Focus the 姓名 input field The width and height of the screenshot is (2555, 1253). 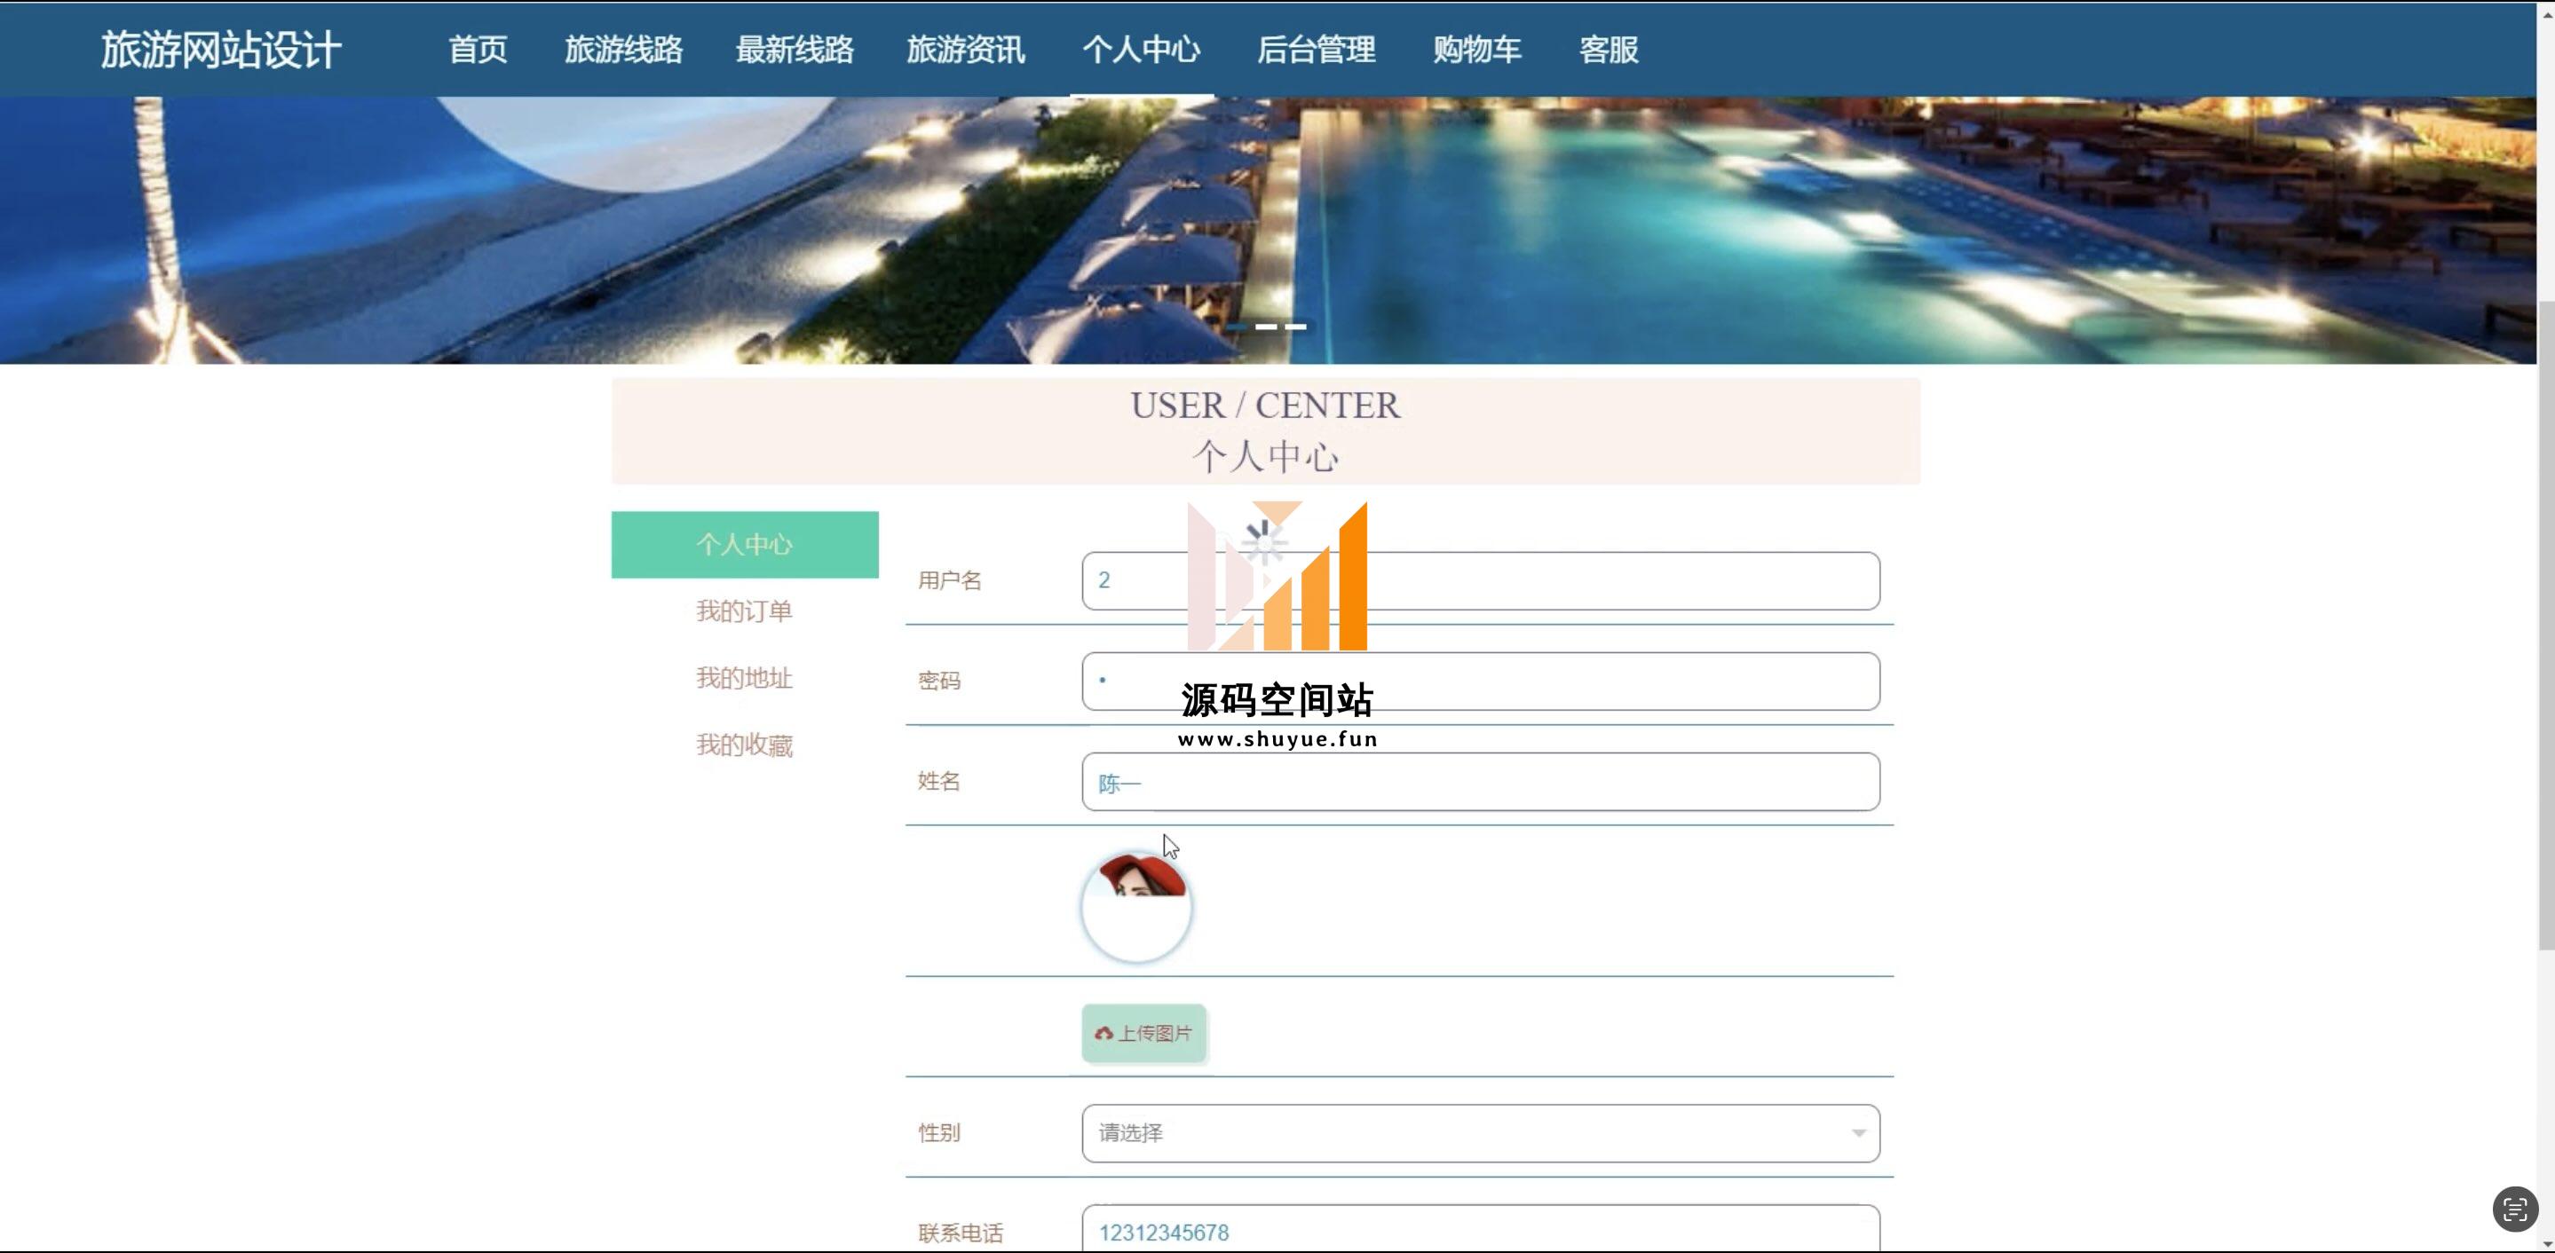1480,781
